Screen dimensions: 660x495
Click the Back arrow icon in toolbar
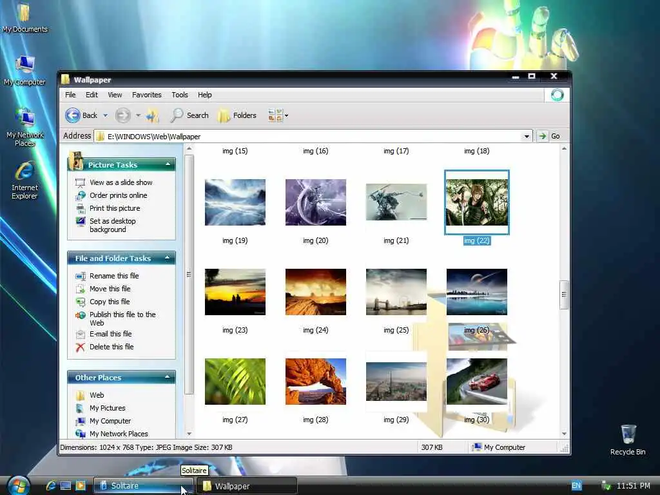click(72, 115)
